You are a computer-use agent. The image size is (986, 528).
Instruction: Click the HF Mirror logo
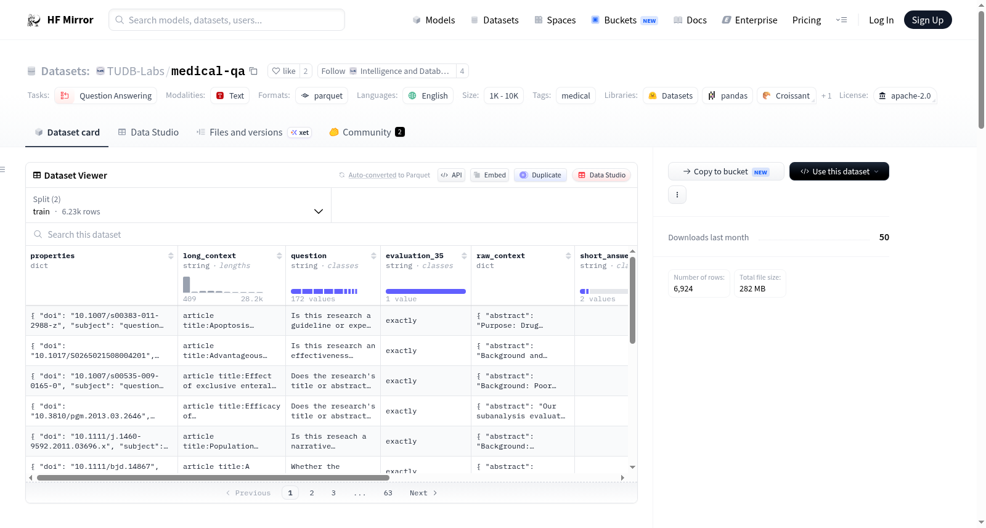point(60,20)
